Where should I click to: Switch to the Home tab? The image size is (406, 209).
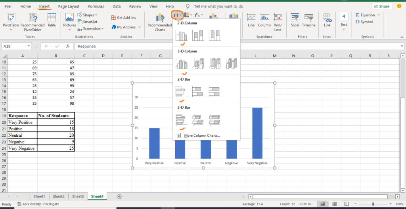coord(25,6)
